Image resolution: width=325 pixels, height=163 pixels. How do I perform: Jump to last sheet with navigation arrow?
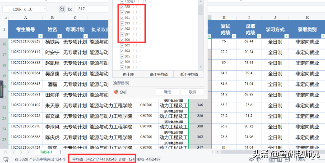point(28,152)
